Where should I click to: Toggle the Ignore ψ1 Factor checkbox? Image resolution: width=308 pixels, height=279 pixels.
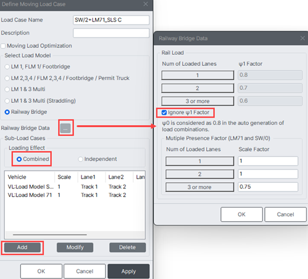[x=164, y=113]
